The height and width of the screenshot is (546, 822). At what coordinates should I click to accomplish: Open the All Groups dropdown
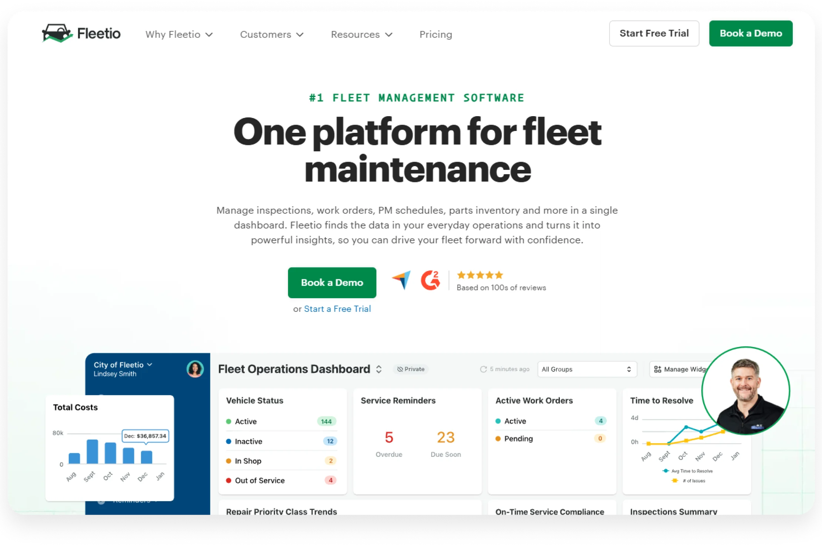587,369
